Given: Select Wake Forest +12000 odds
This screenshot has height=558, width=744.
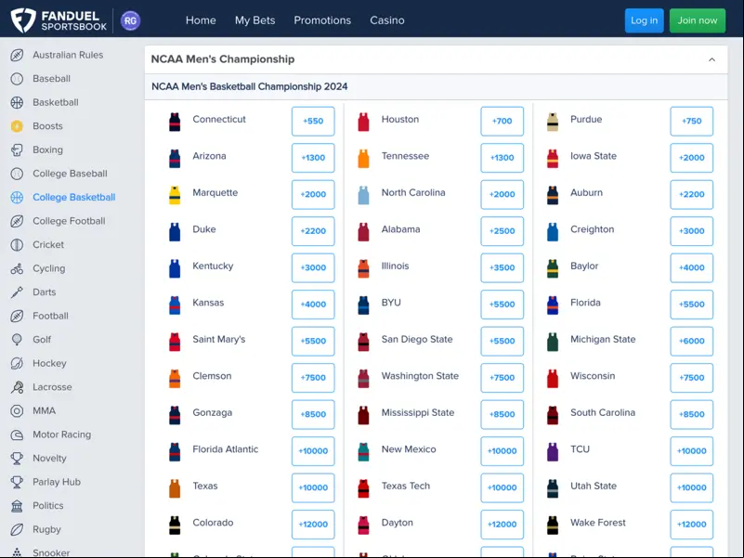Looking at the screenshot, I should (691, 525).
